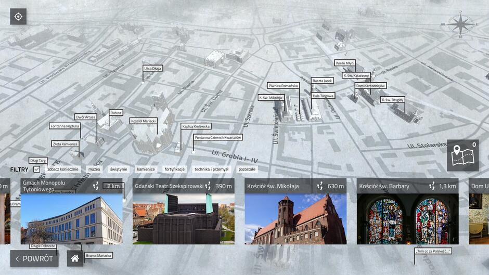The height and width of the screenshot is (275, 489).
Task: Click the 'pozostałe' filter button
Action: (247, 169)
